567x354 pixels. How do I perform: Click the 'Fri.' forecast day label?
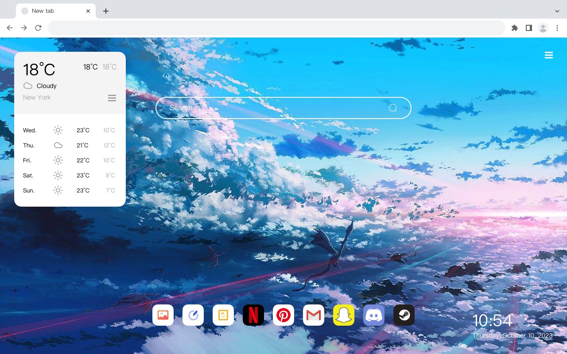27,161
